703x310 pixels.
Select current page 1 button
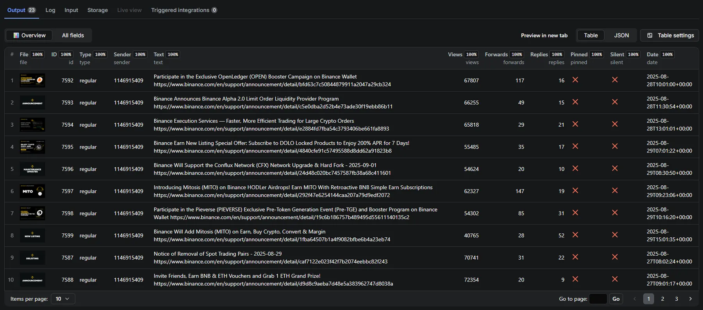[x=648, y=299]
